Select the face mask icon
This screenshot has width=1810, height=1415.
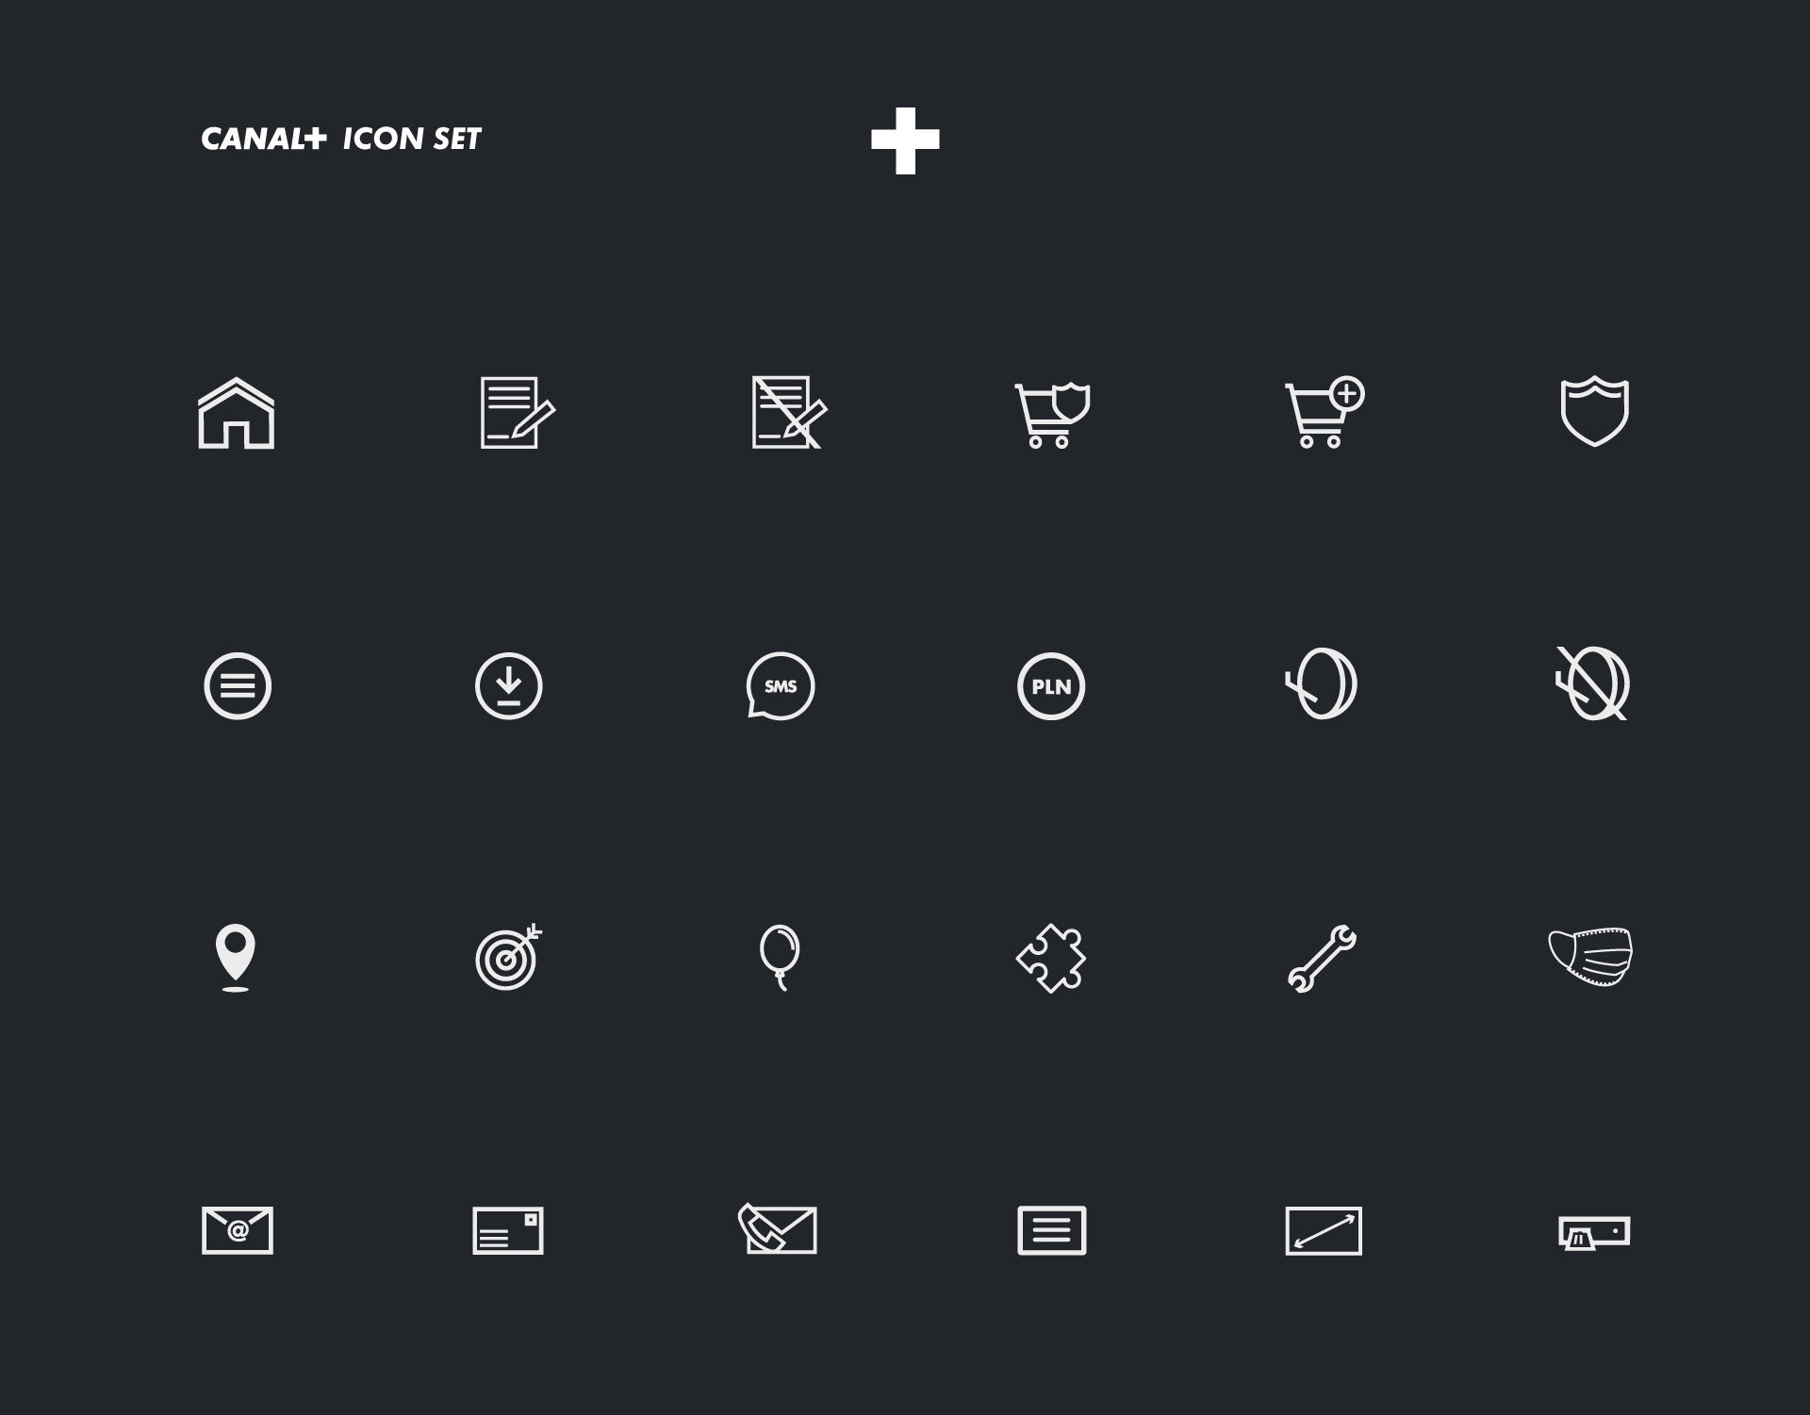pos(1591,957)
